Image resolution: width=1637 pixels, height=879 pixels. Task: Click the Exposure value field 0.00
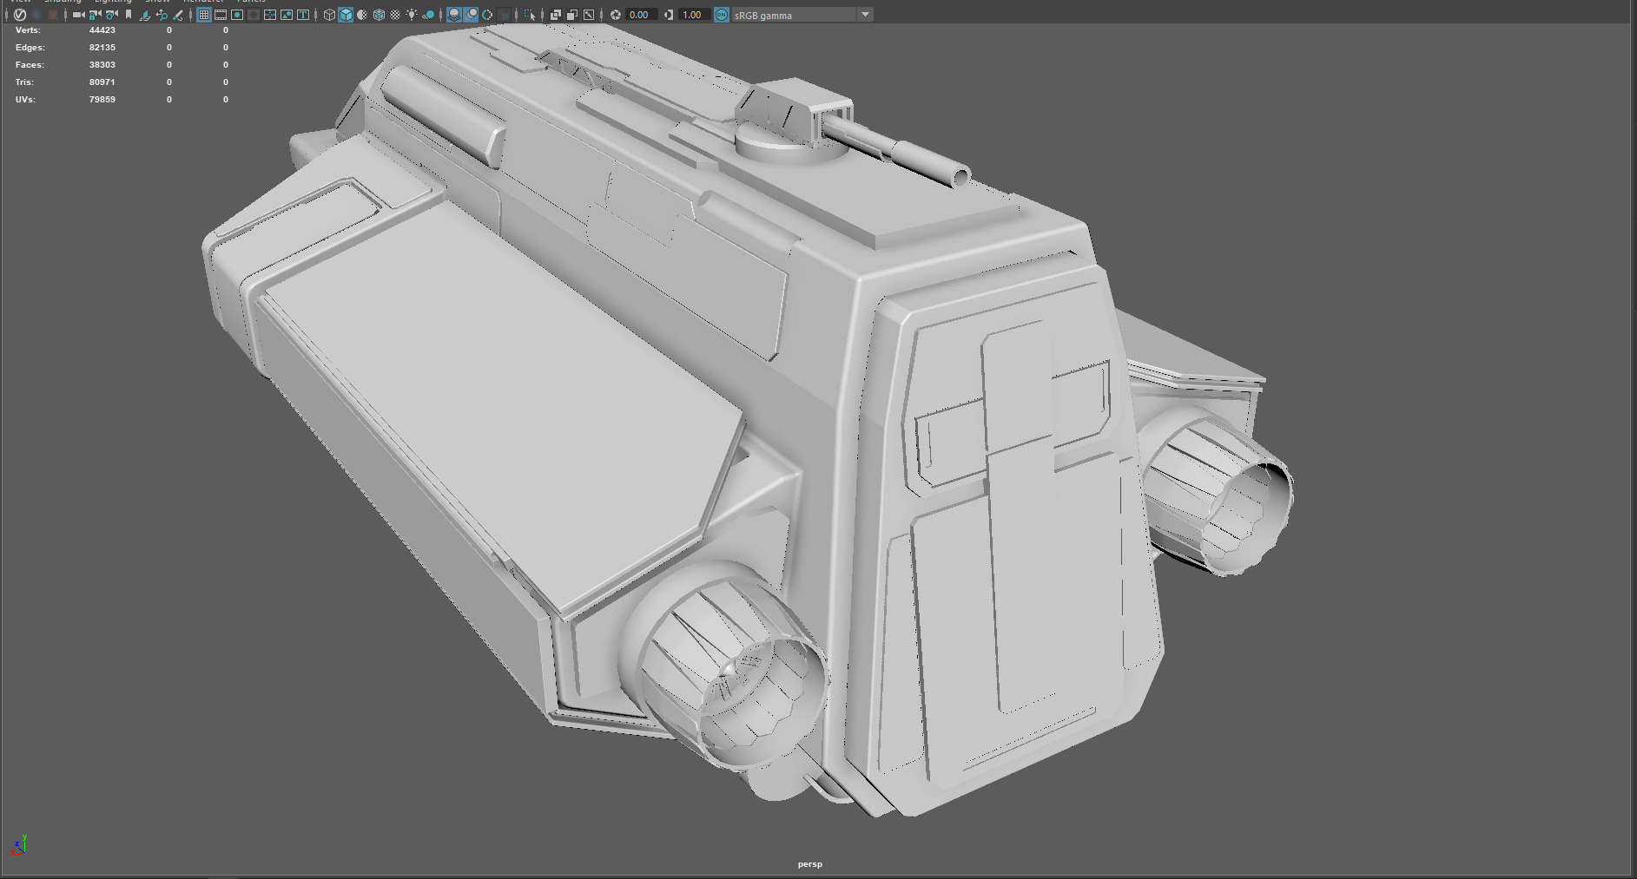tap(640, 15)
